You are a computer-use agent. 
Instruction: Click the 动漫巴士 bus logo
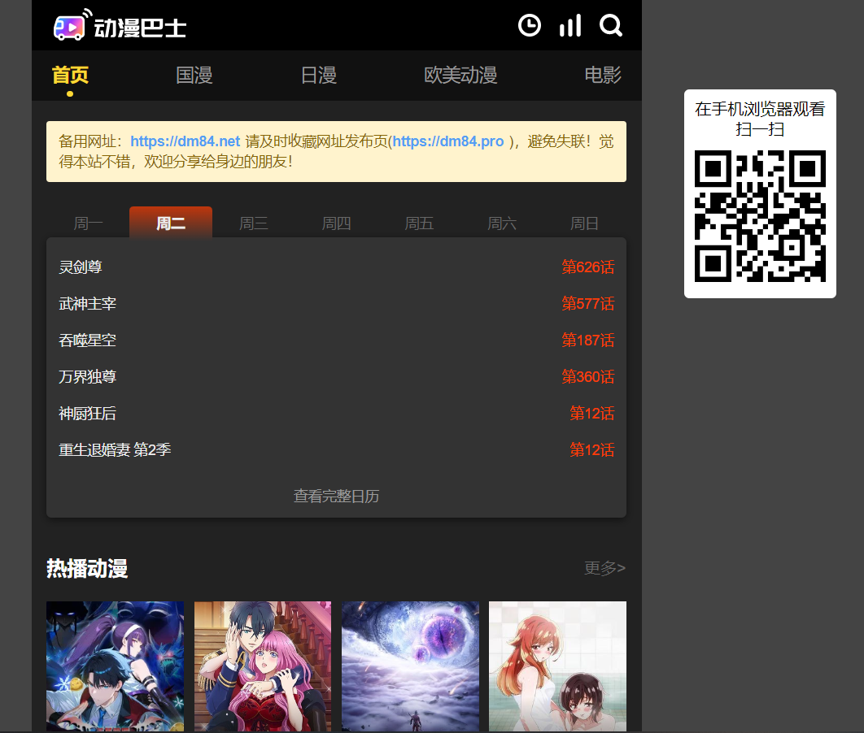pyautogui.click(x=120, y=27)
